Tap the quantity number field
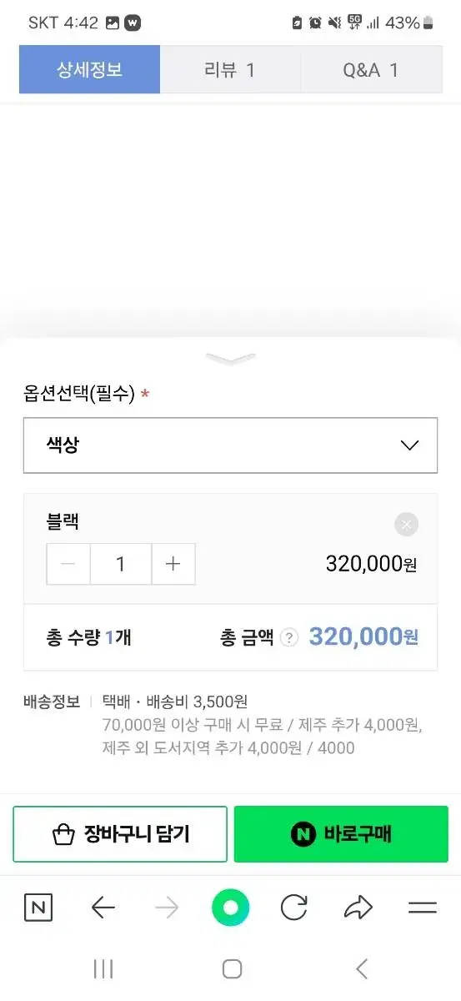Viewport: 461px width, 1001px height. [x=121, y=564]
